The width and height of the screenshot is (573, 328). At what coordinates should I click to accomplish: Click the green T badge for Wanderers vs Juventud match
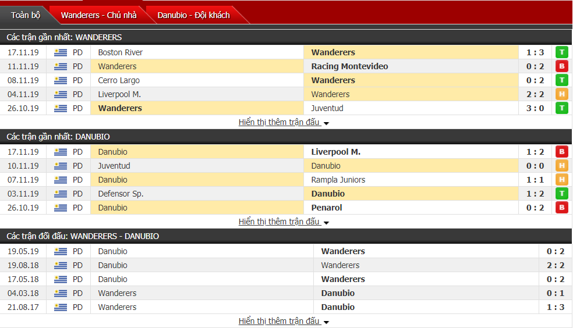562,108
